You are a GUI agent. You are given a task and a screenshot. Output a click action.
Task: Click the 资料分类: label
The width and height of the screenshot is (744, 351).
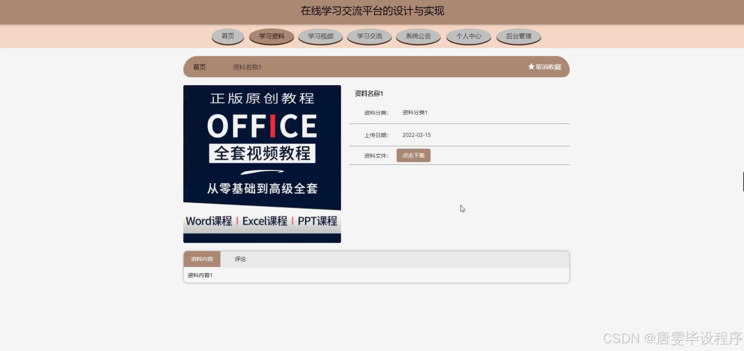376,113
